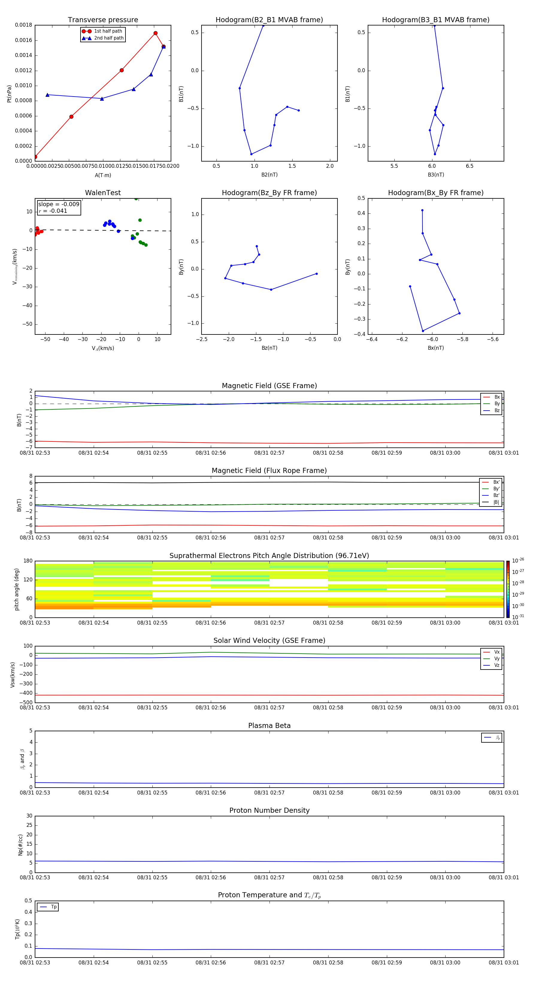Viewport: 539px width, 989px height.
Task: Click the "WalenTest" plot title
Action: [103, 193]
